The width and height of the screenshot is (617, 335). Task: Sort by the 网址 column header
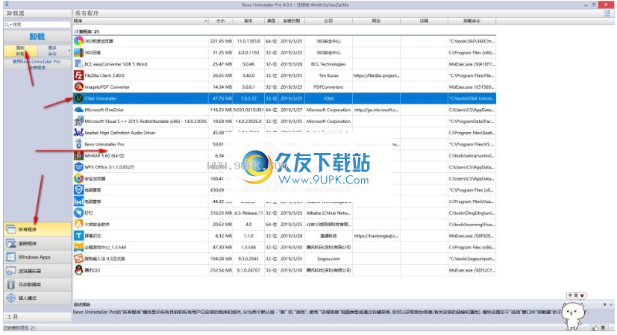(x=376, y=21)
